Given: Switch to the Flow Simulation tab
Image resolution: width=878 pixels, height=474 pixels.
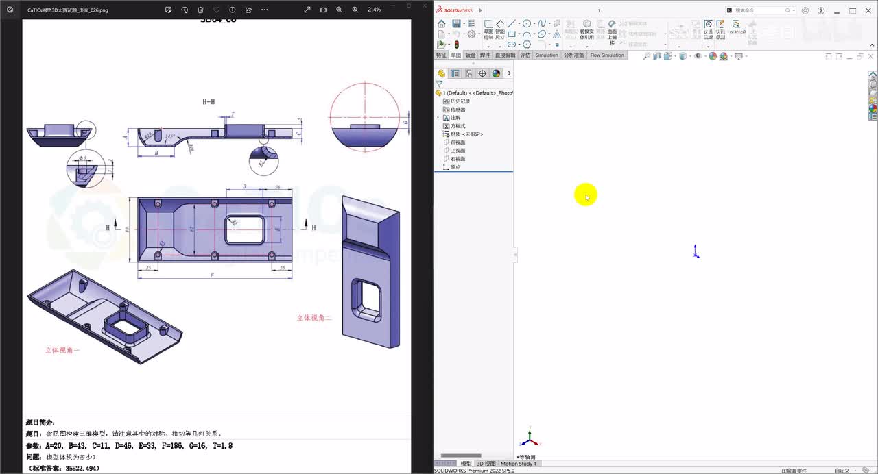Looking at the screenshot, I should tap(607, 55).
